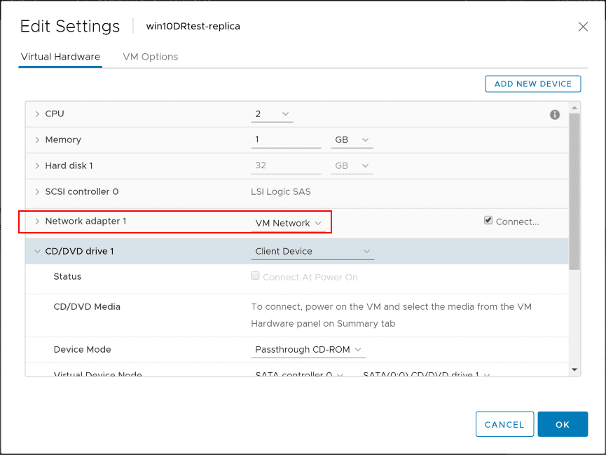Open the CPU count dropdown
The image size is (606, 455).
click(272, 114)
